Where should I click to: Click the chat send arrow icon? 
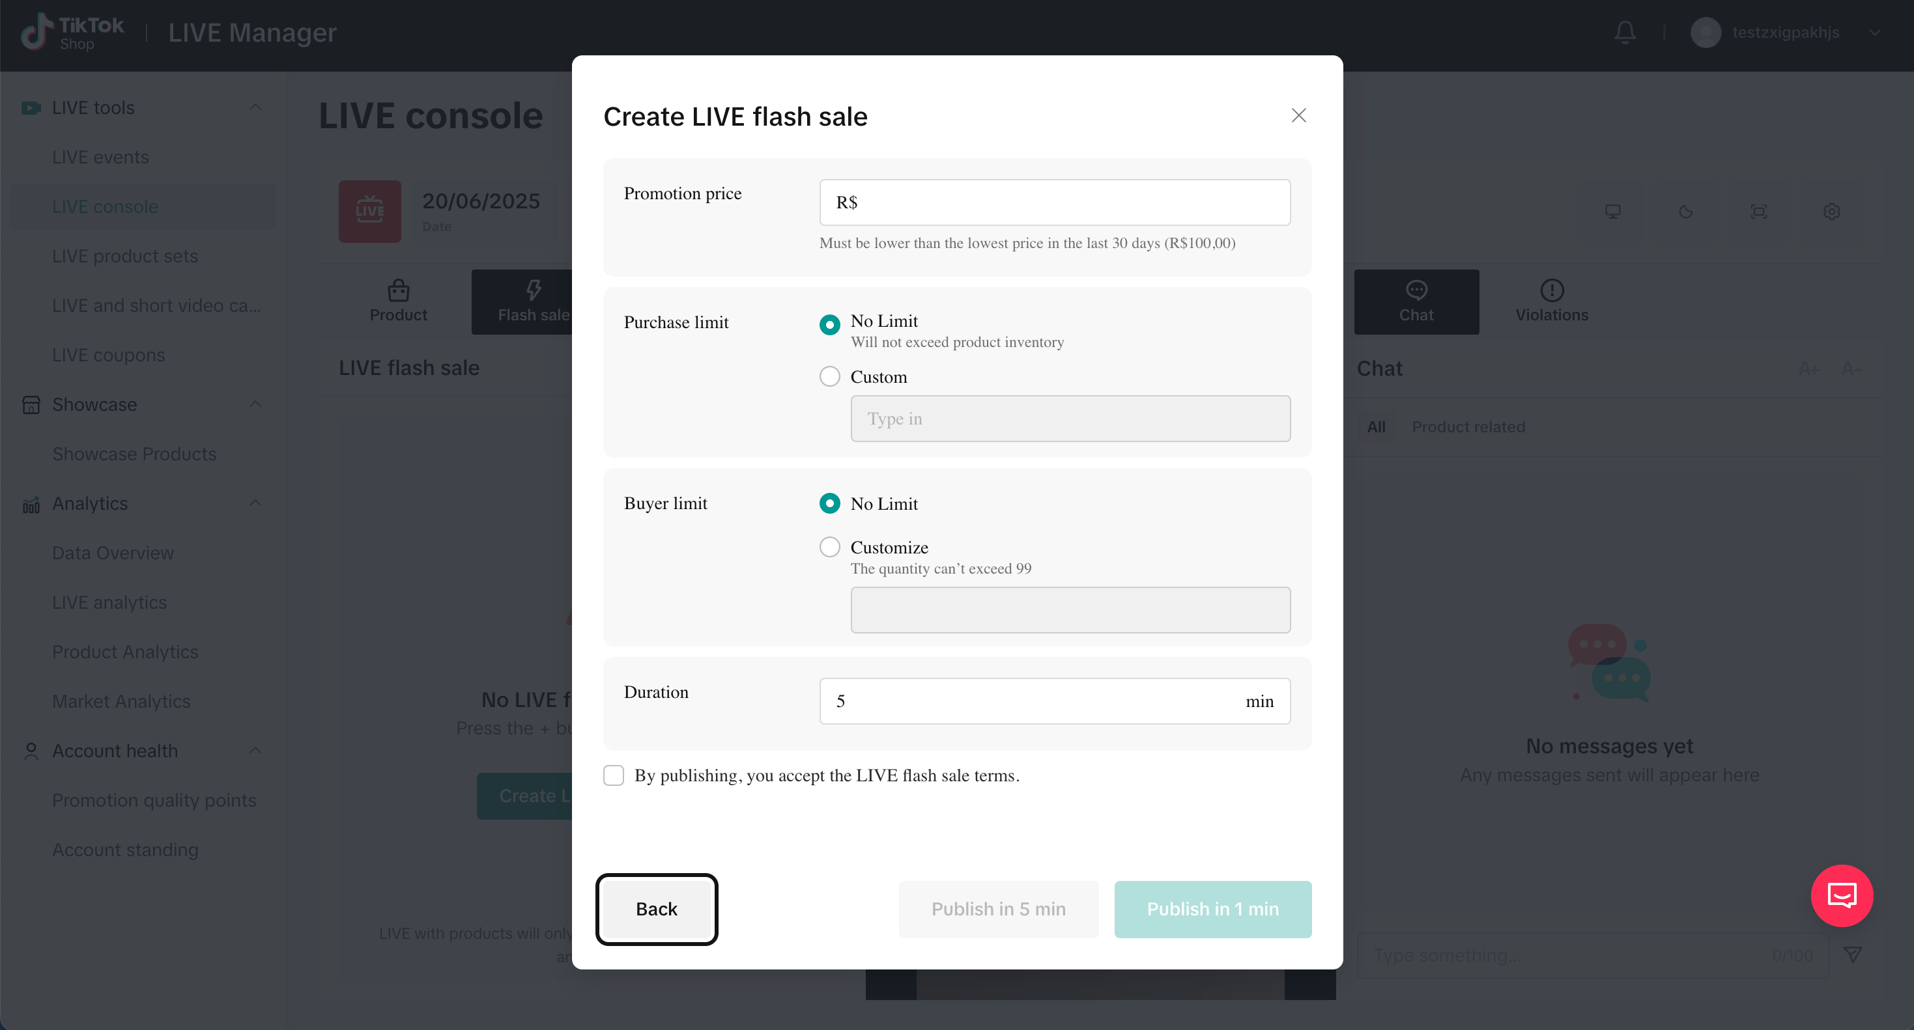pos(1852,954)
